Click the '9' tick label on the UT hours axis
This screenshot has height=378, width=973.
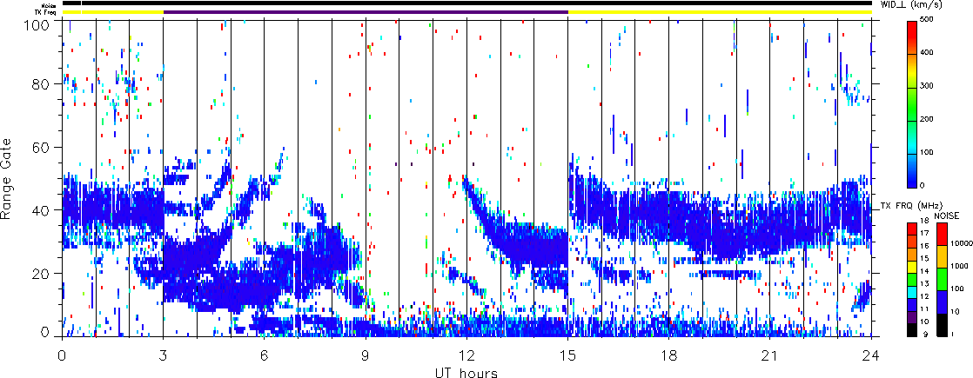click(x=366, y=355)
